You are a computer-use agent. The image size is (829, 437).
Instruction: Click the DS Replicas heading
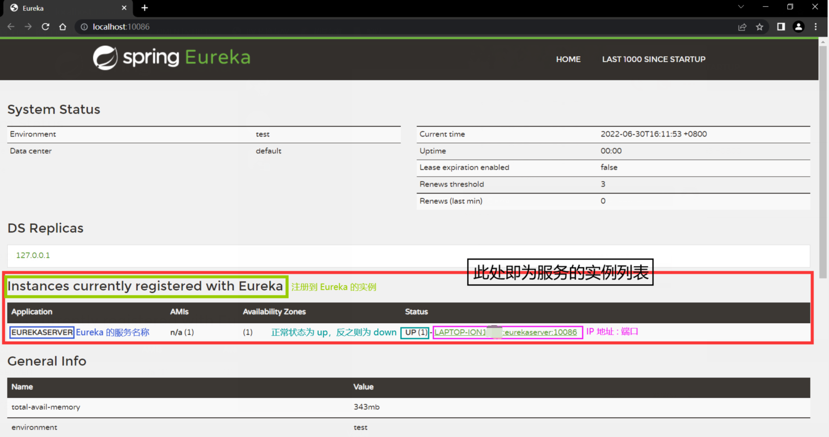pos(45,228)
